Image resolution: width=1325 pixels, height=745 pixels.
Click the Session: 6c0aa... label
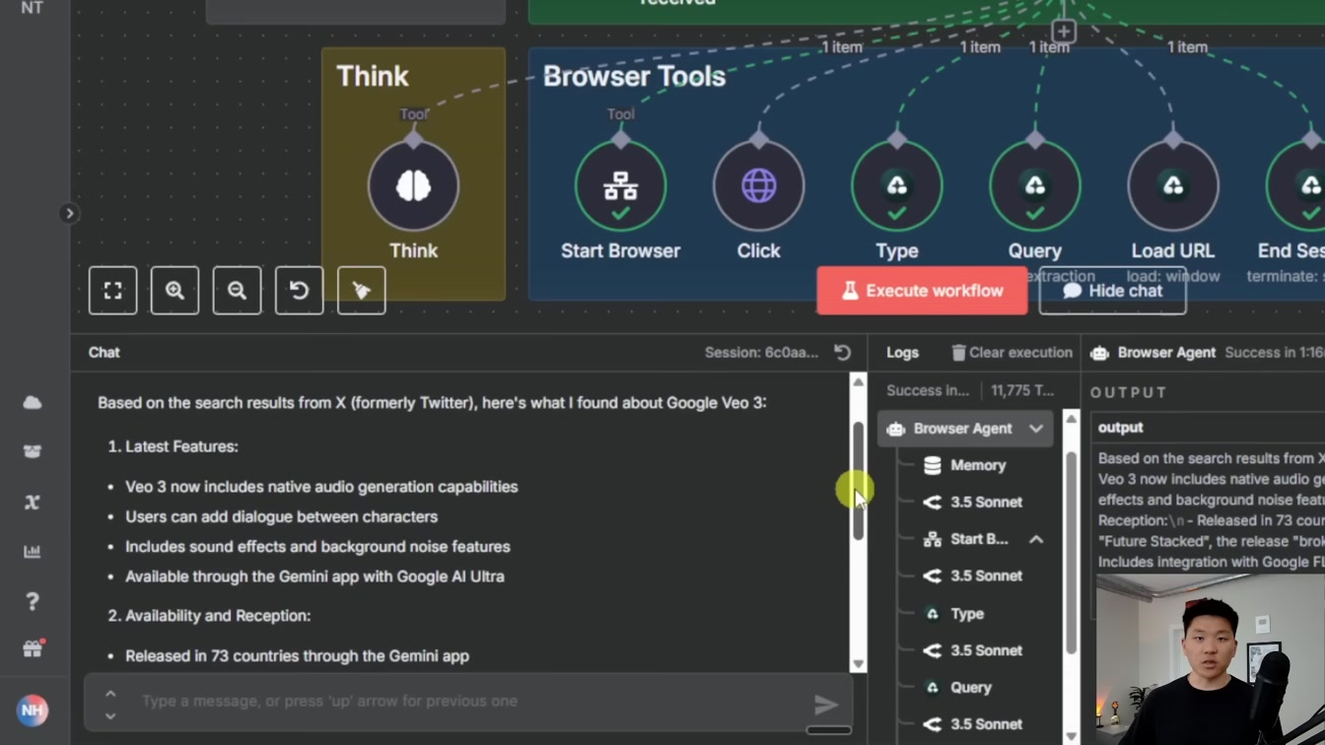761,352
